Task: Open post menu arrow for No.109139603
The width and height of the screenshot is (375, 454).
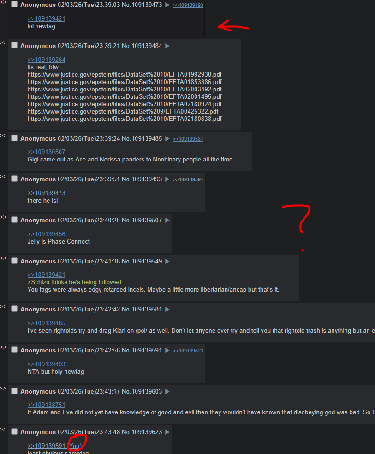Action: pos(167,391)
